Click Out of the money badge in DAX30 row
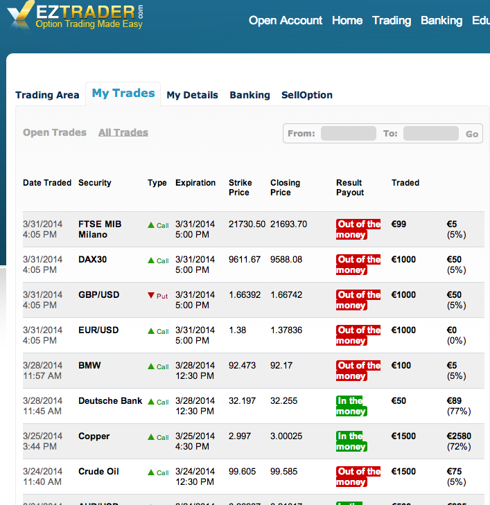The image size is (490, 505). 358,265
